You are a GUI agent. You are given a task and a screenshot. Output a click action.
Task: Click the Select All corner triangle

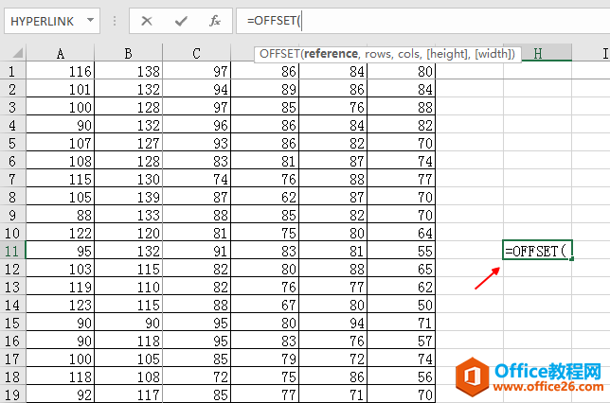click(x=12, y=54)
